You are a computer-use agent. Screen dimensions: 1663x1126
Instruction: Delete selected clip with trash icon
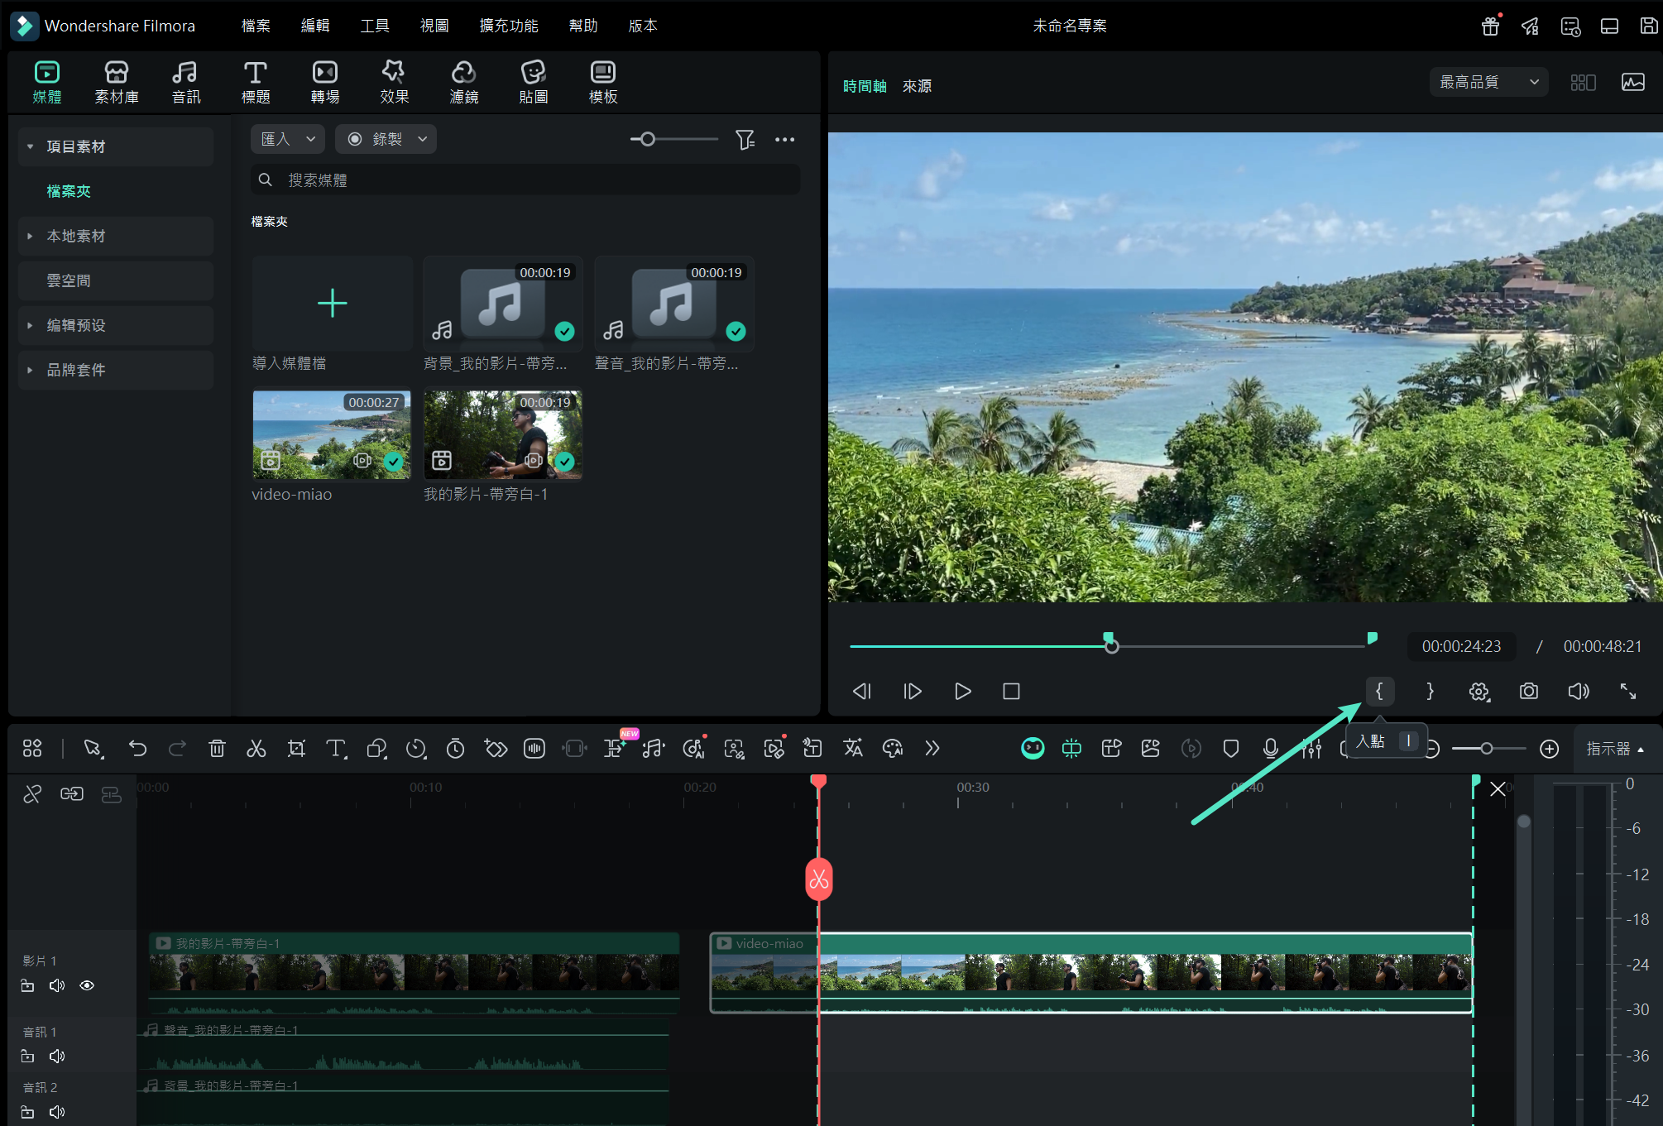pos(217,749)
